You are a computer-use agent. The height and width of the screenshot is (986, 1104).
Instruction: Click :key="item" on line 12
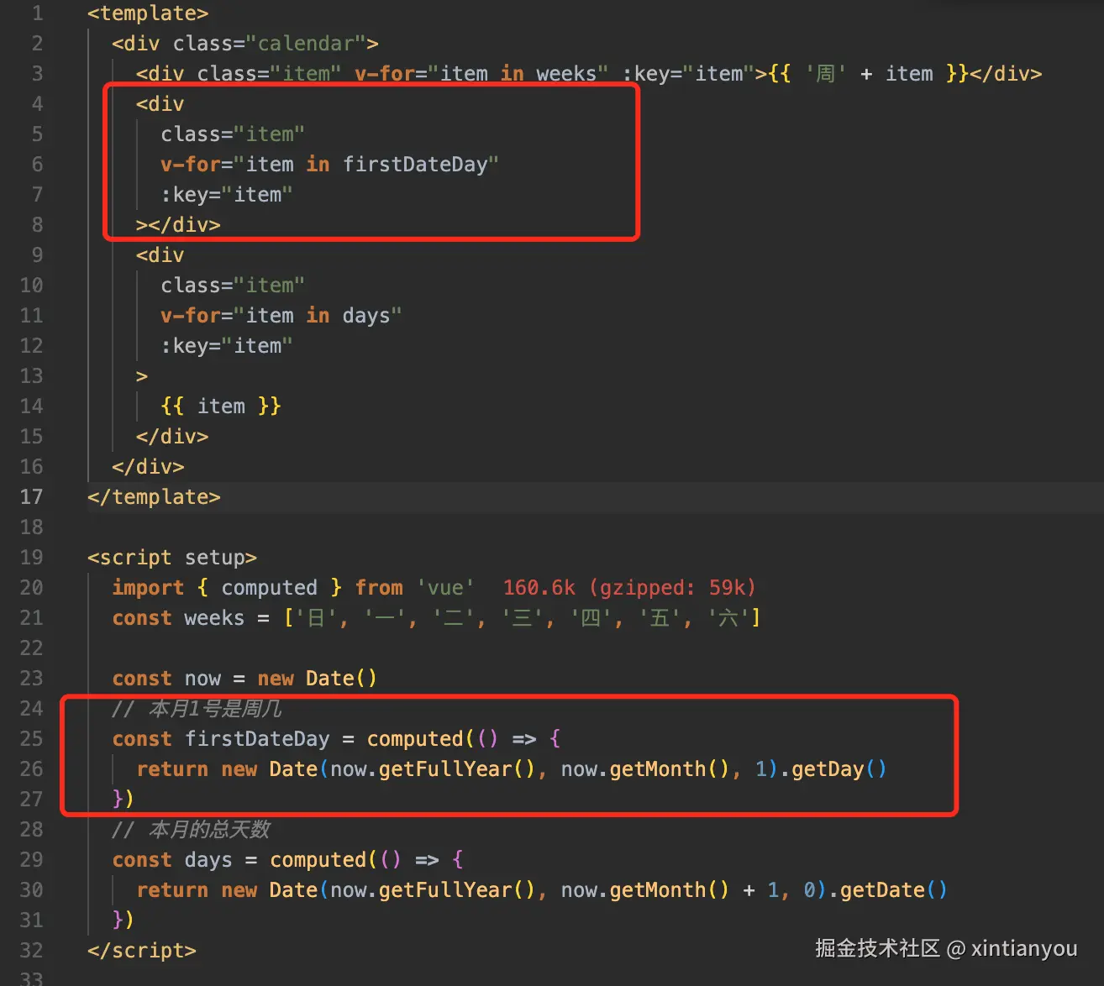[227, 346]
